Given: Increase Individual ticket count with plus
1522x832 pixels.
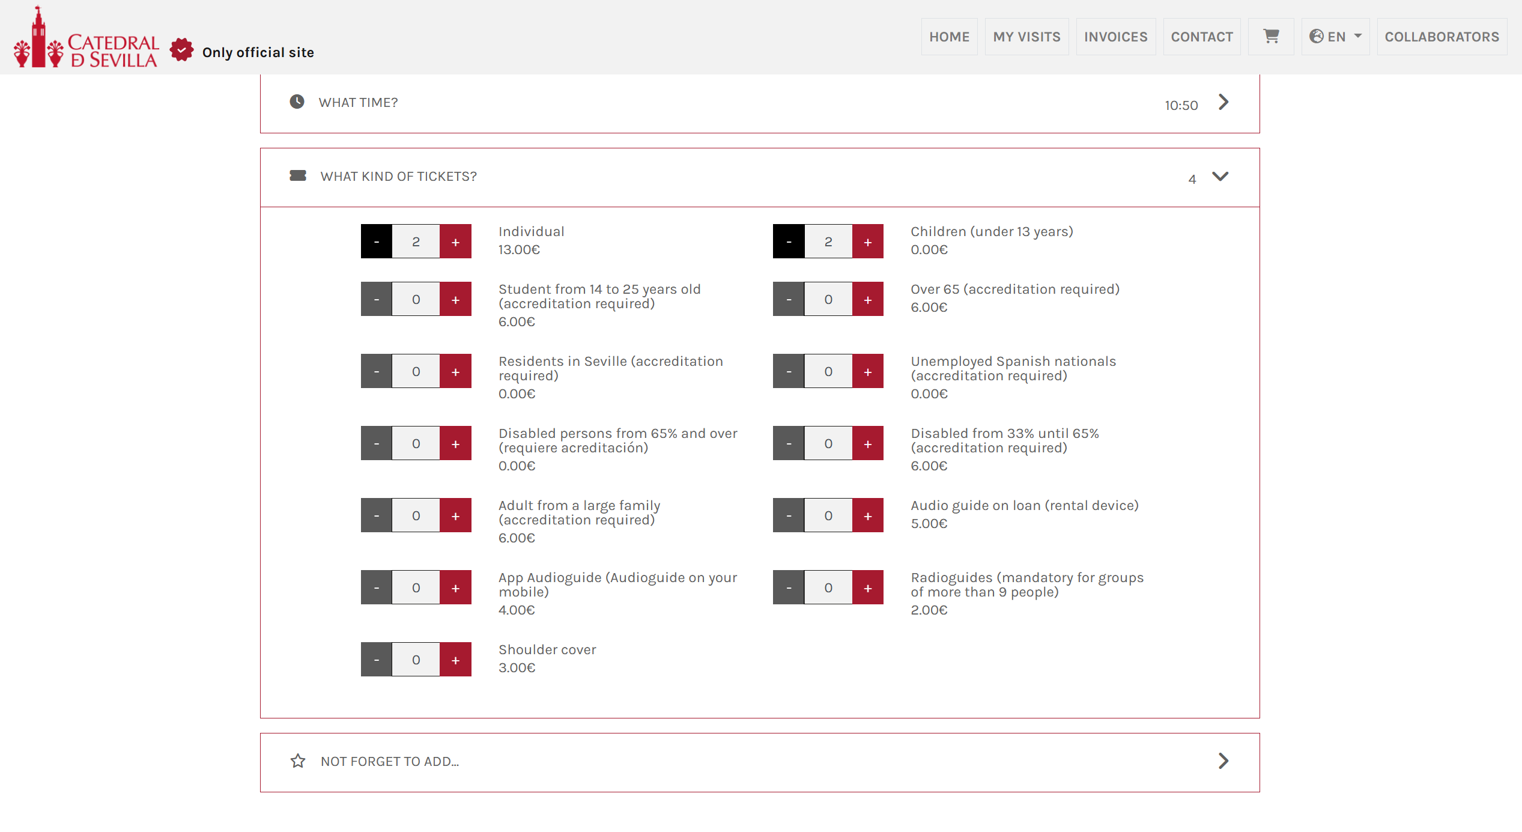Looking at the screenshot, I should (455, 241).
